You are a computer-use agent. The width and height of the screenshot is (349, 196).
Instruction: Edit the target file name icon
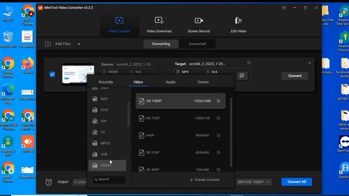(249, 63)
